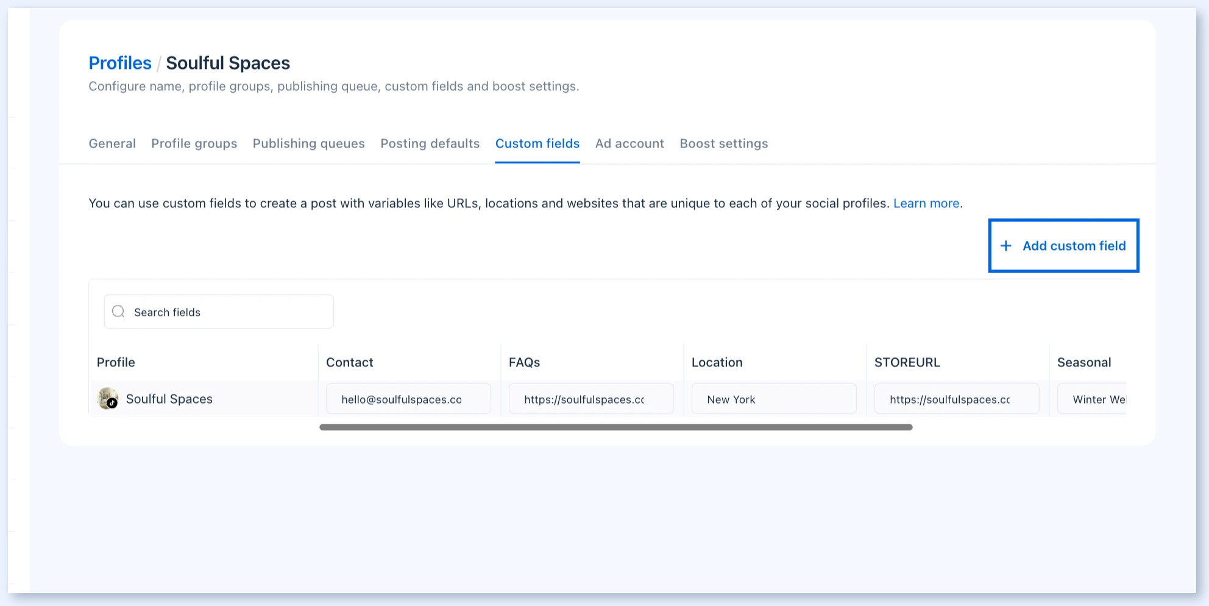1209x606 pixels.
Task: Click the Seasonal column header
Action: (x=1084, y=362)
